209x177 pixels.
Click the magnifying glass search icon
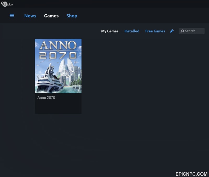tap(182, 31)
